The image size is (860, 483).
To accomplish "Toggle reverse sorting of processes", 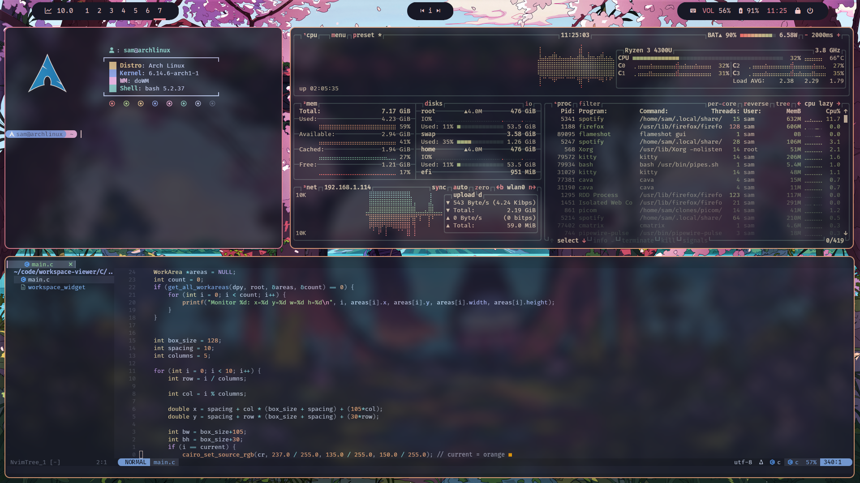I will coord(756,103).
